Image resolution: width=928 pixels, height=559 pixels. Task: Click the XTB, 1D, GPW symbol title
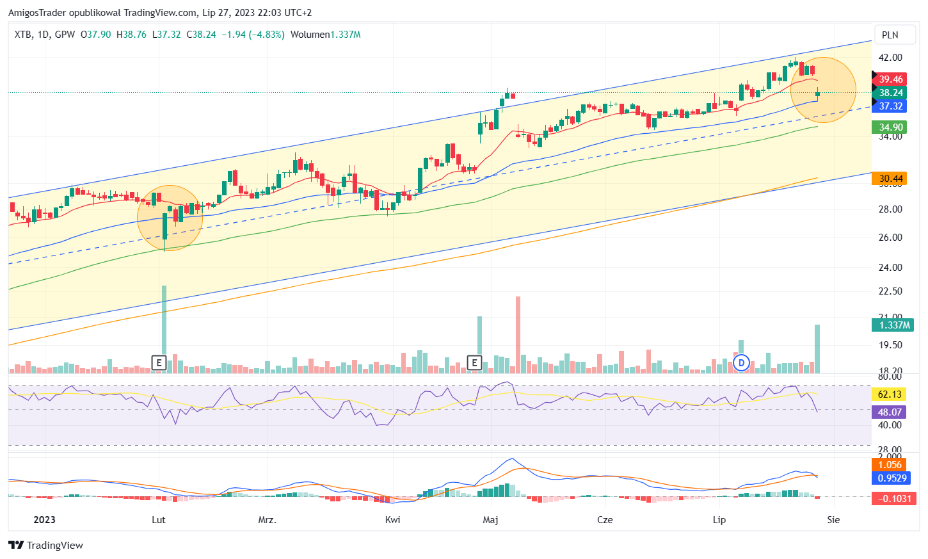[45, 35]
